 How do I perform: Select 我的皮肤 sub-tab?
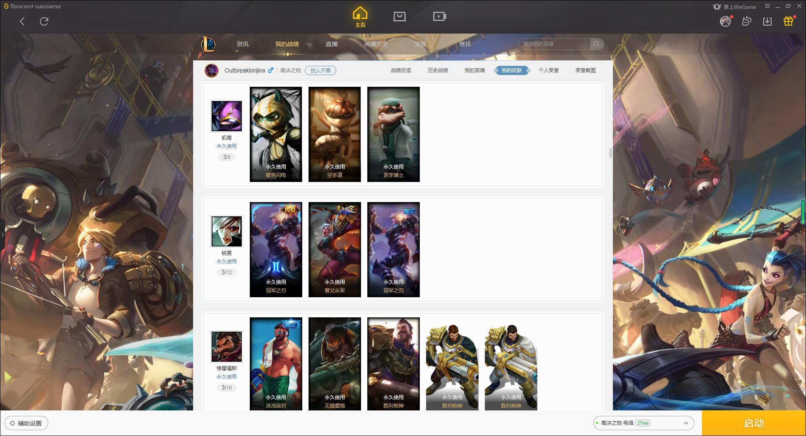pyautogui.click(x=512, y=70)
